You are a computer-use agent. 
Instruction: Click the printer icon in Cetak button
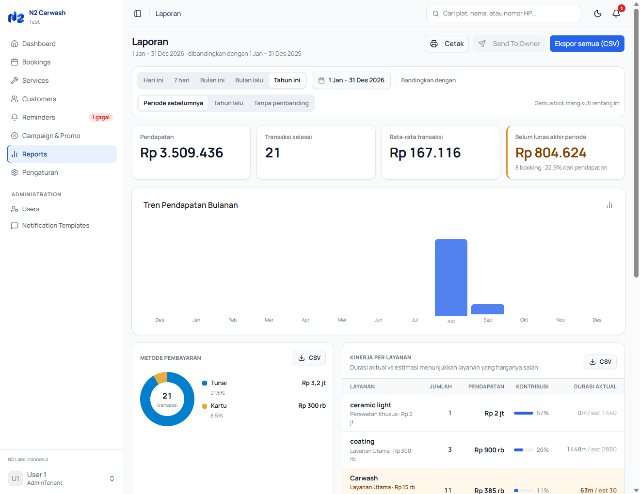tap(434, 44)
